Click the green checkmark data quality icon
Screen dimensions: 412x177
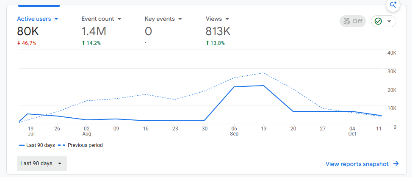point(378,21)
